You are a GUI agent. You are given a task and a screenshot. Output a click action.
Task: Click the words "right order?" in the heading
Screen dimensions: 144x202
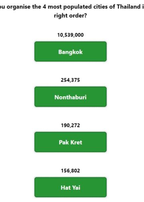click(x=70, y=16)
